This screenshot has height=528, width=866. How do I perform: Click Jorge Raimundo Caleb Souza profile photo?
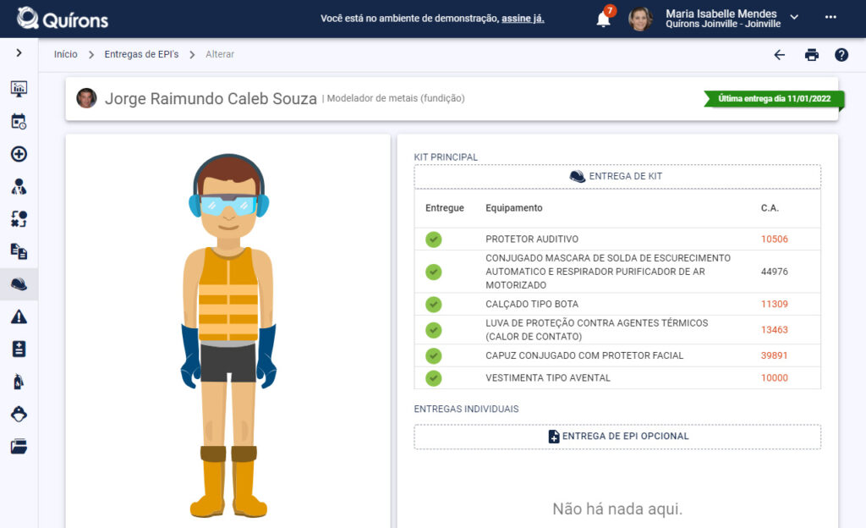click(87, 98)
